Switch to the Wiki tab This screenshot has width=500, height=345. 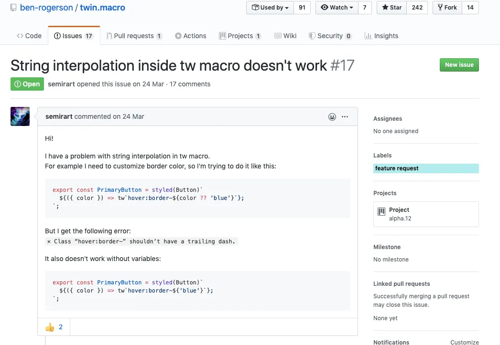coord(285,36)
